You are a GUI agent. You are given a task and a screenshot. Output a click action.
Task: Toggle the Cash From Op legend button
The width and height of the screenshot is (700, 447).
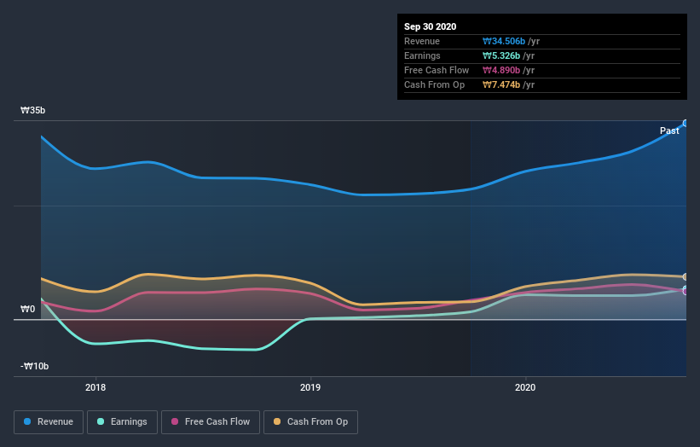coord(310,422)
